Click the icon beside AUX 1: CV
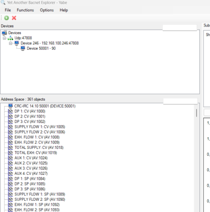This screenshot has width=210, height=212. pos(11,158)
